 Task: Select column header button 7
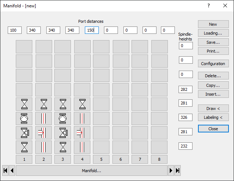[140, 159]
